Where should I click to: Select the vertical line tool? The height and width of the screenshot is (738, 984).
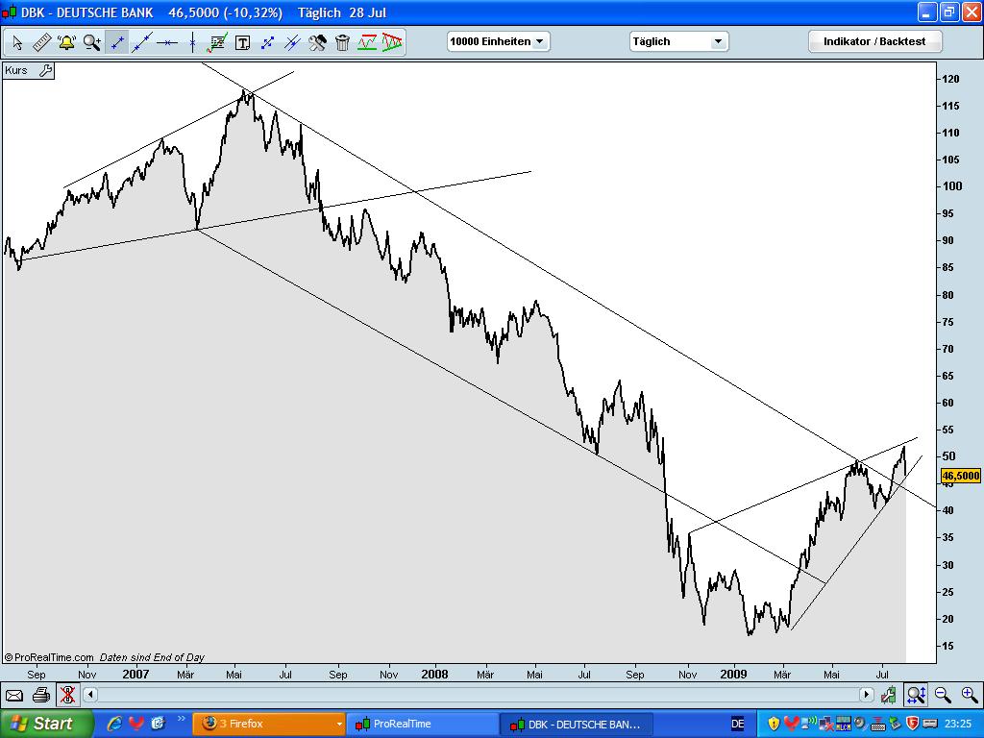click(192, 42)
